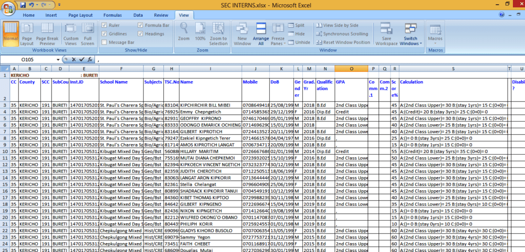Viewport: 525px width, 252px height.
Task: Toggle Formula Bar checkbox
Action: pos(140,25)
